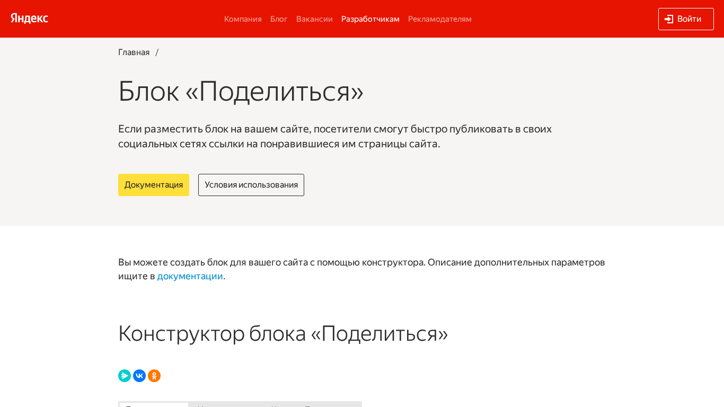The image size is (724, 407).
Task: Go to the Блог section
Action: coord(279,19)
